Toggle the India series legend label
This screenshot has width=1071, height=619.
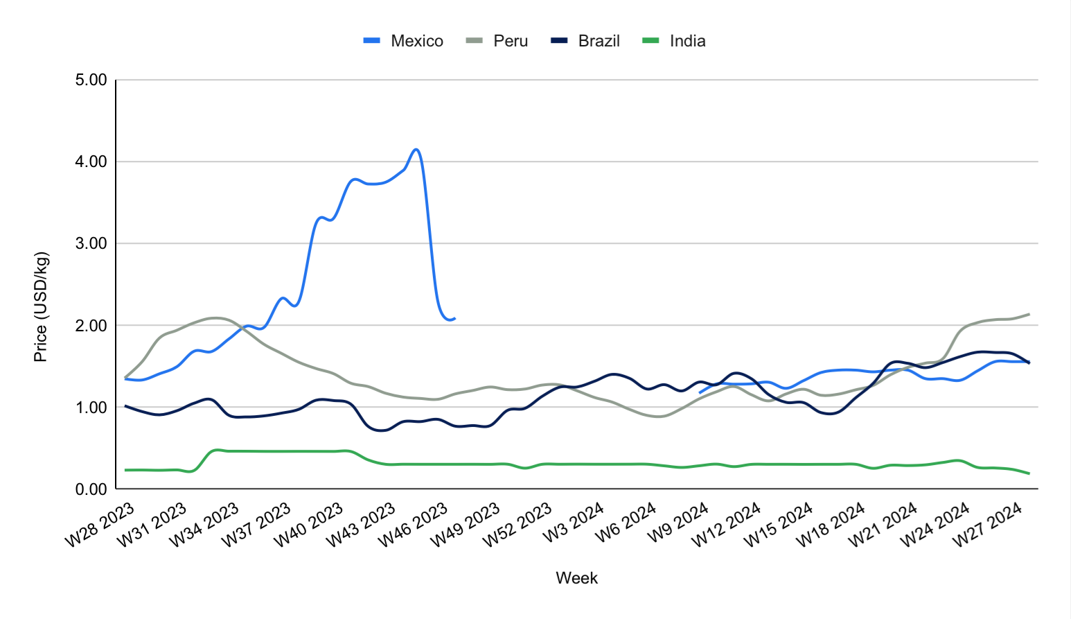tap(687, 41)
